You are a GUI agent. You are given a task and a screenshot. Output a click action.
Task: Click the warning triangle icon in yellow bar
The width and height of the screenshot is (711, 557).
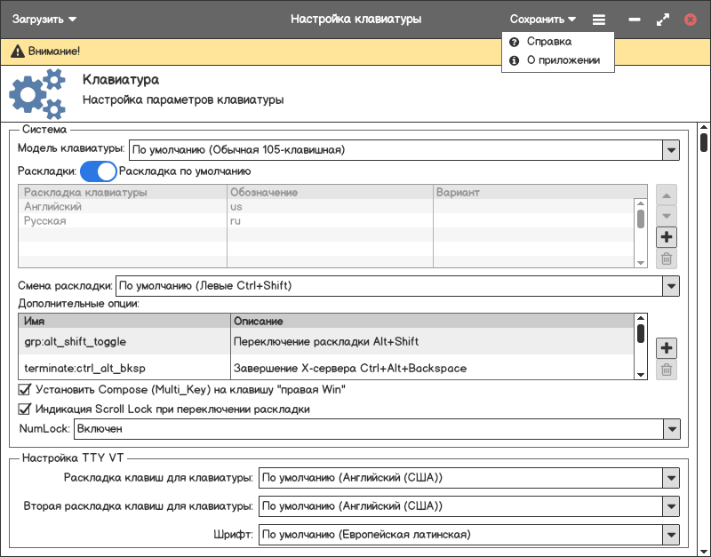click(x=17, y=52)
